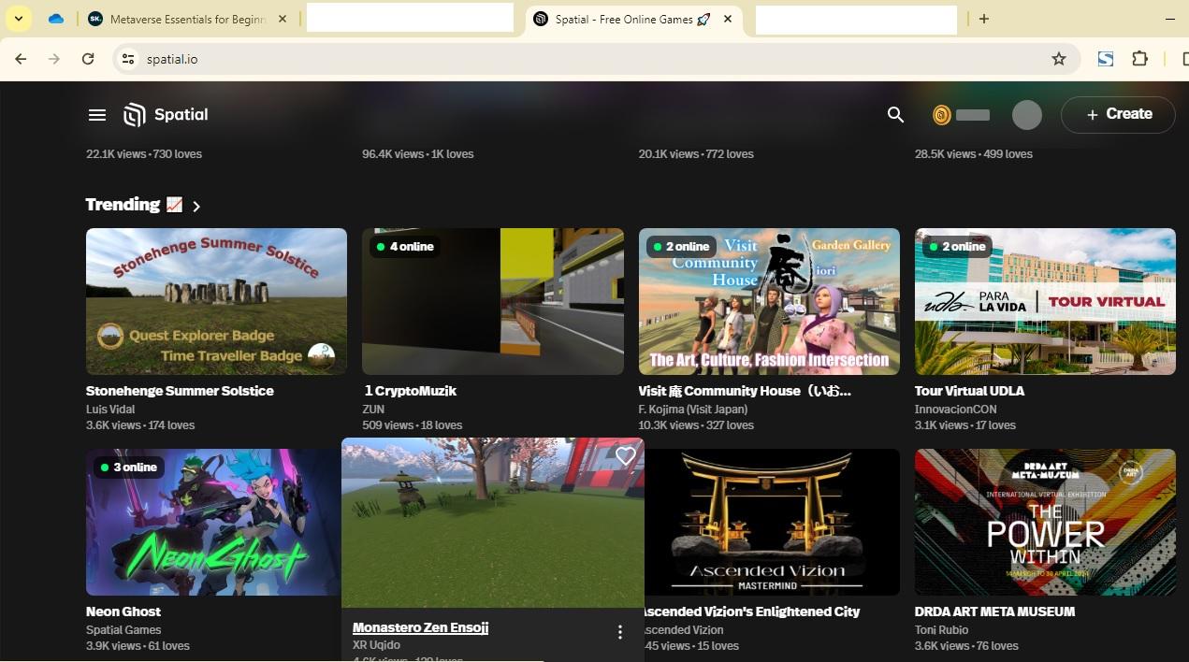Expand the Trending section chevron
1189x662 pixels.
click(196, 207)
